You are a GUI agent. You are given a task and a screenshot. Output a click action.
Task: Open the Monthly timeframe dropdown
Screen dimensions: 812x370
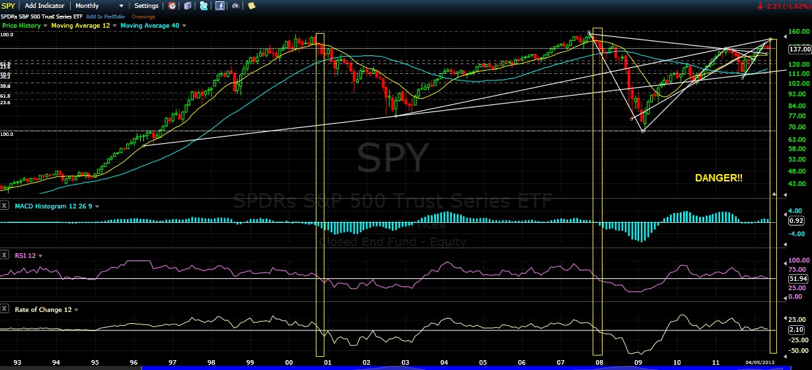[100, 6]
